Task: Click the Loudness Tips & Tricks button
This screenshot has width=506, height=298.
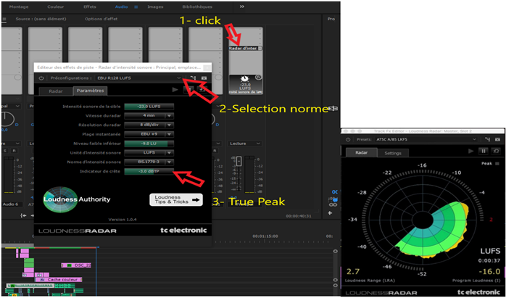Action: 176,200
